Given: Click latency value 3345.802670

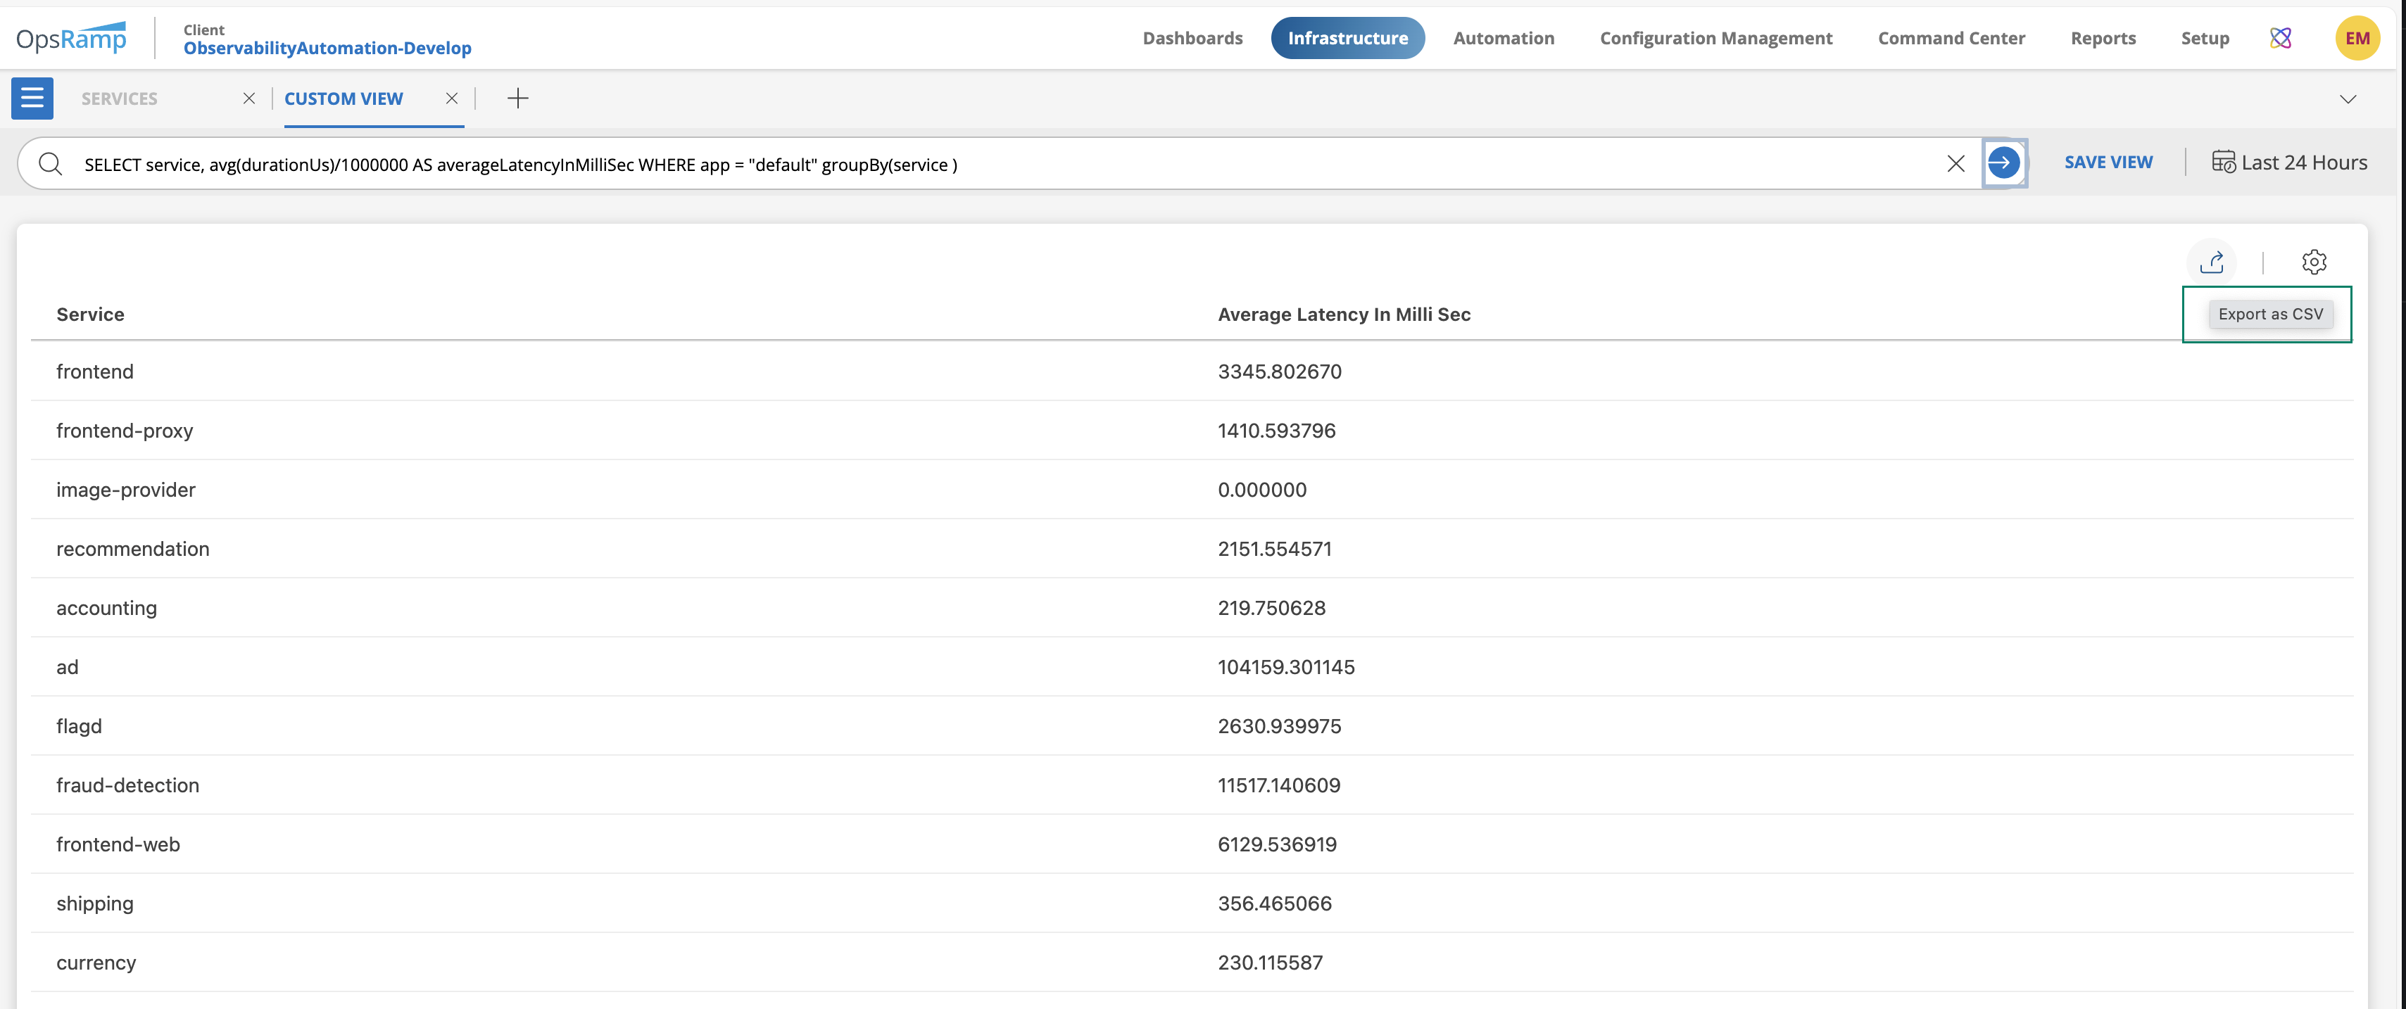Looking at the screenshot, I should coord(1280,372).
